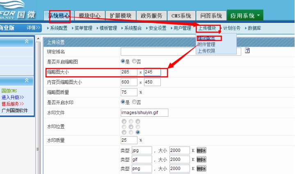
Task: Choose center watermark position radio
Action: click(x=130, y=127)
